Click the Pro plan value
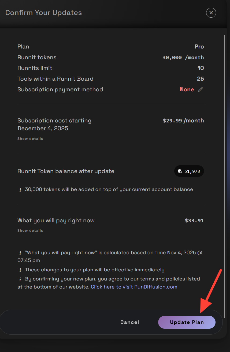The height and width of the screenshot is (352, 230). coord(199,47)
